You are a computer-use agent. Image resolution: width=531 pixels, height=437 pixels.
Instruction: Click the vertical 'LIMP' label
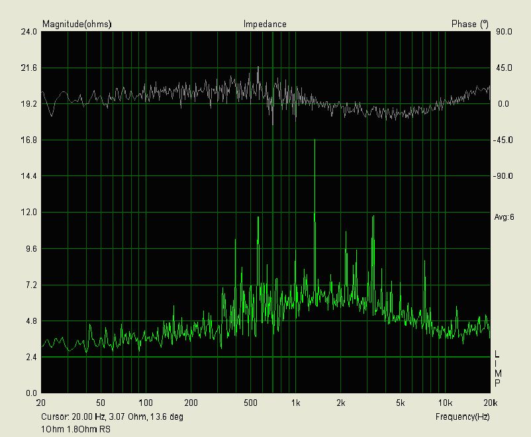pyautogui.click(x=497, y=369)
